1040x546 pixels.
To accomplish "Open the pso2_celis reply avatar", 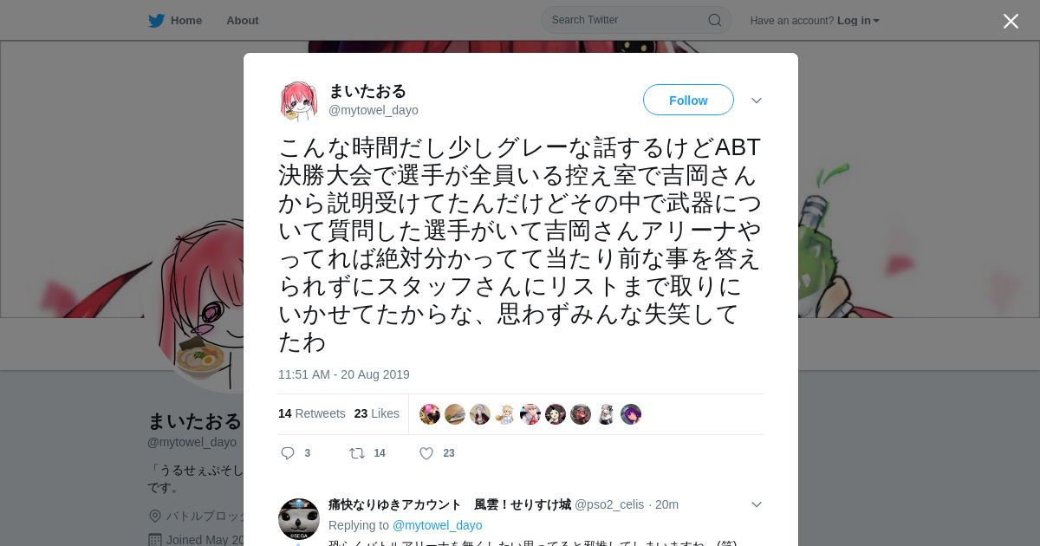I will coord(299,519).
